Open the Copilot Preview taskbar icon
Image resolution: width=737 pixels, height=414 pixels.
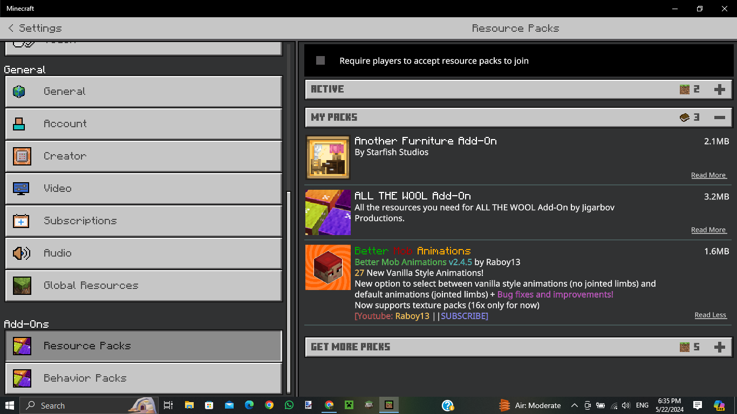(719, 405)
